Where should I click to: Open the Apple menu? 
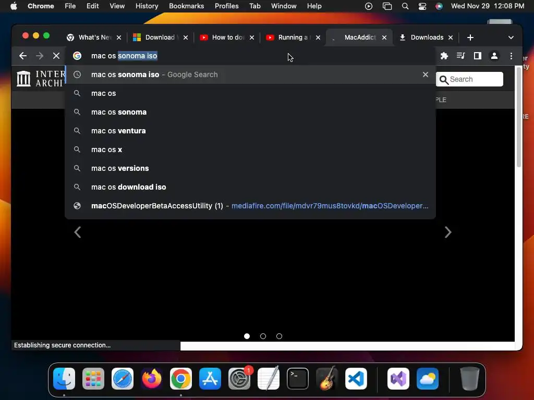tap(14, 6)
